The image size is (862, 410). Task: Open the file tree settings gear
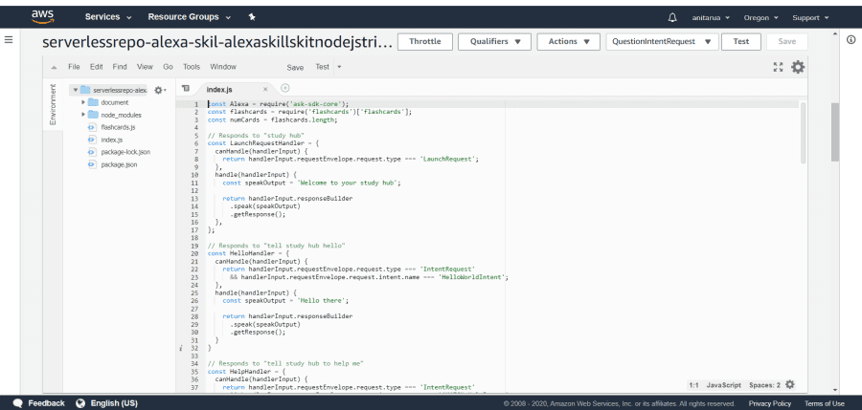159,90
